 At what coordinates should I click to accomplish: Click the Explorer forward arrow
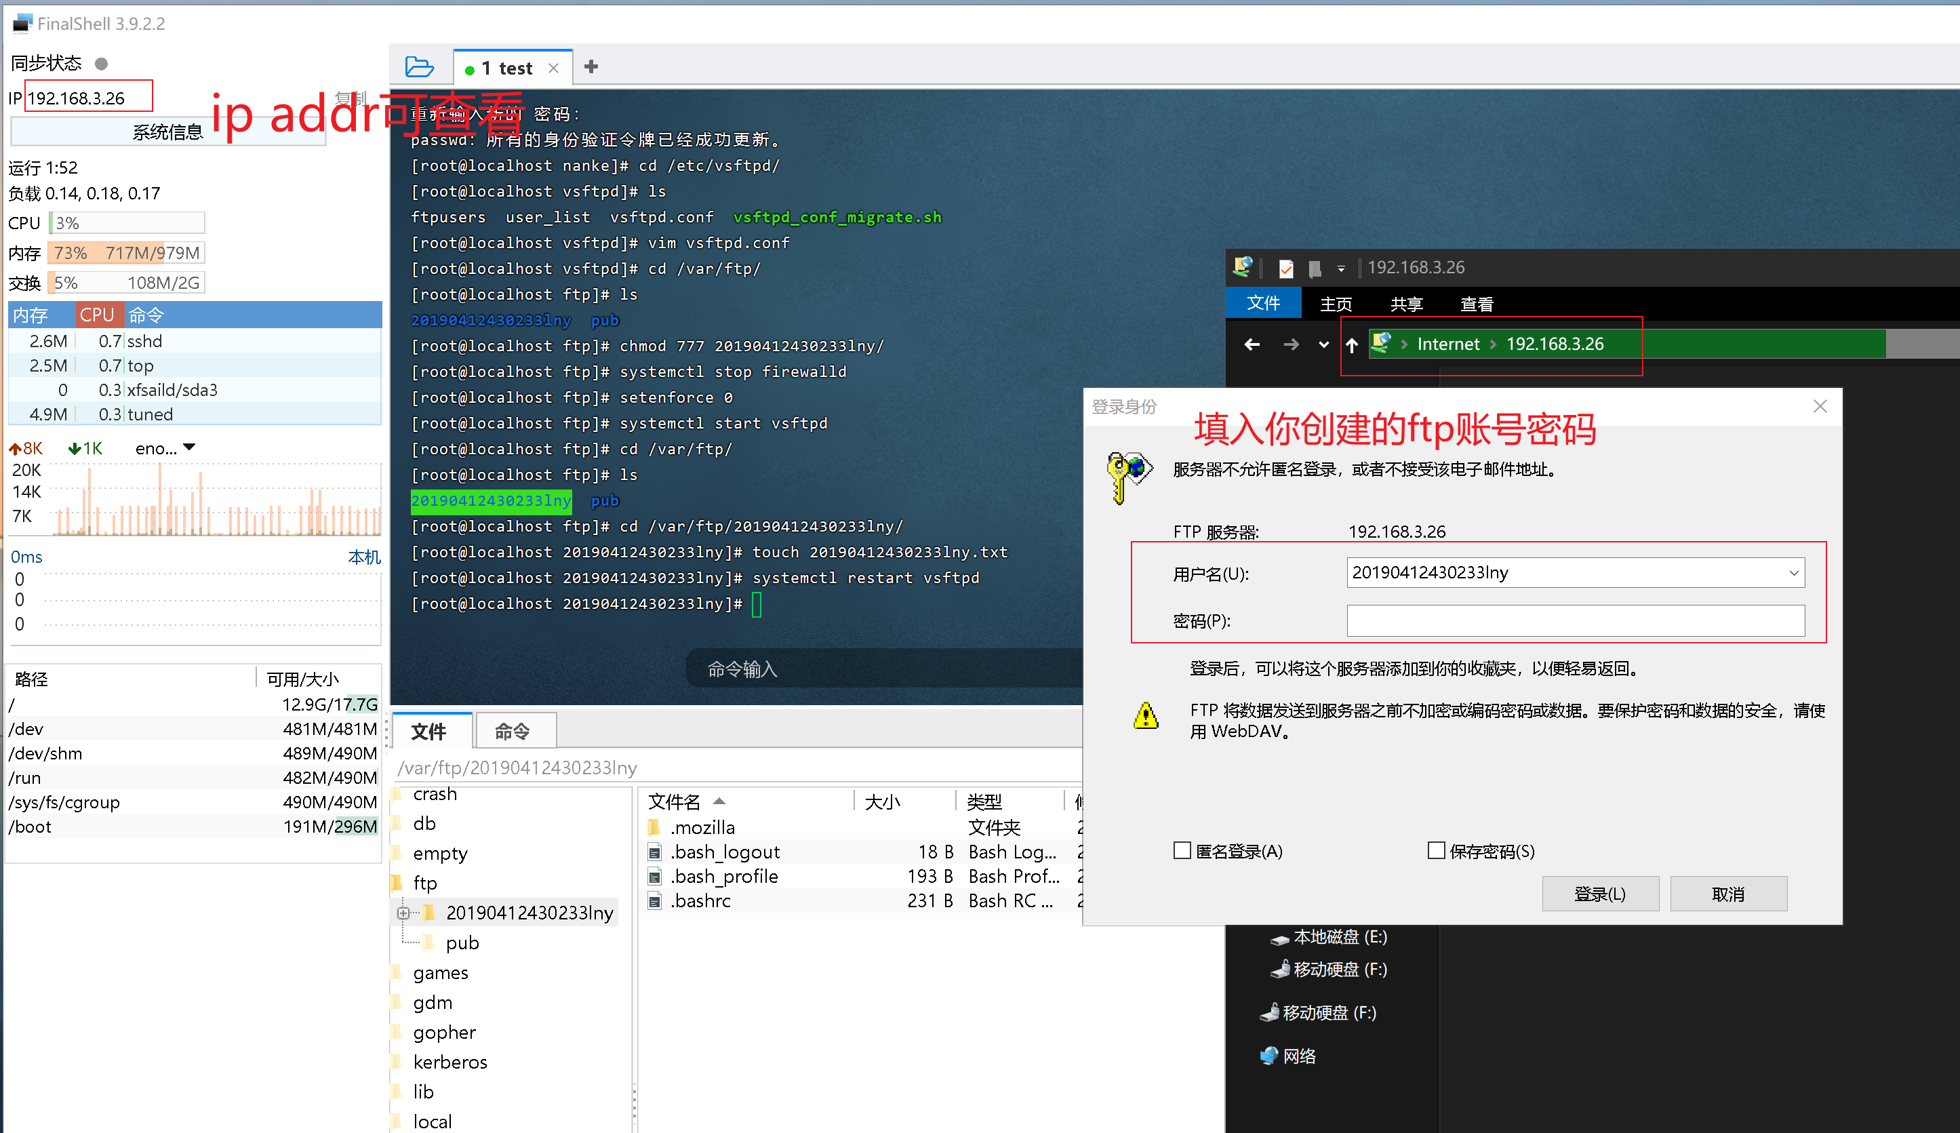(x=1291, y=344)
